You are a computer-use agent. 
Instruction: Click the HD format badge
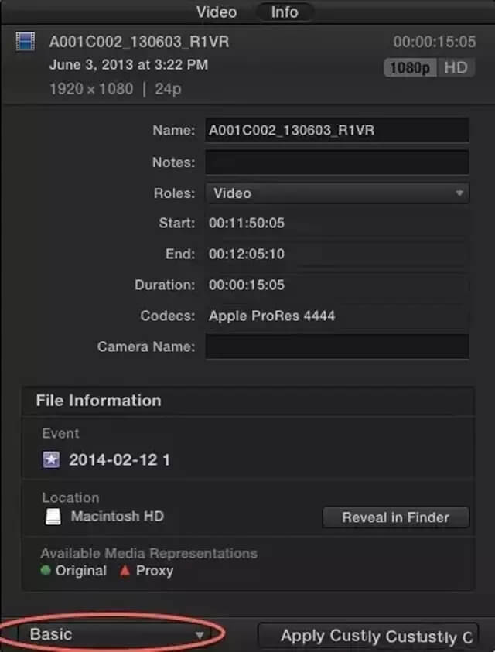tap(456, 67)
